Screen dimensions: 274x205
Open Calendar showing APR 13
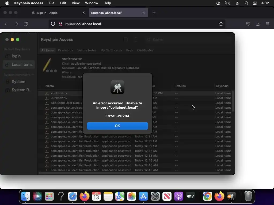[x=96, y=196]
